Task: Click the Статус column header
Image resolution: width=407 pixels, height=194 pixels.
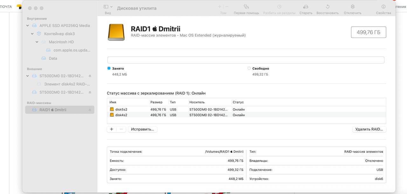Action: (238, 102)
